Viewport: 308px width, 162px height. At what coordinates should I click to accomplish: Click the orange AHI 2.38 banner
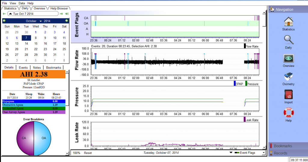34,74
